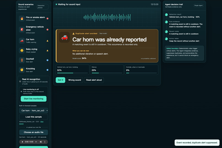Click the Agent decision trail heading
This screenshot has width=222, height=148.
point(174,4)
